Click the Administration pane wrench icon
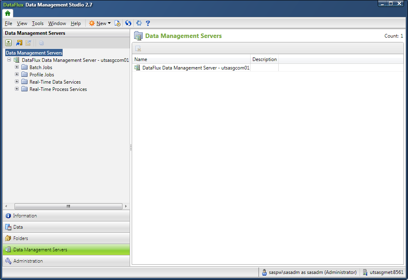The height and width of the screenshot is (280, 408). [8, 261]
